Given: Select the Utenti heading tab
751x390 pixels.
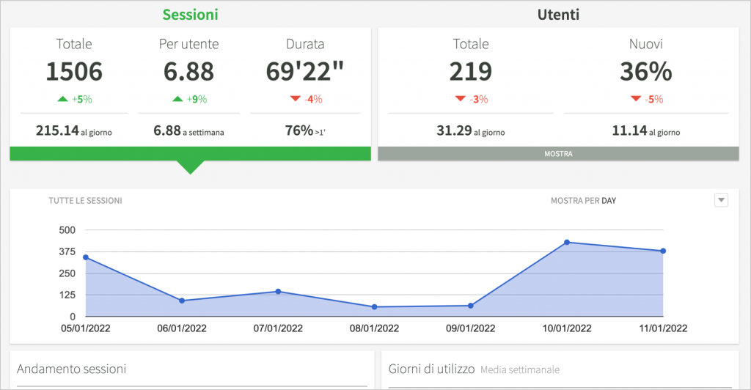Looking at the screenshot, I should 558,15.
